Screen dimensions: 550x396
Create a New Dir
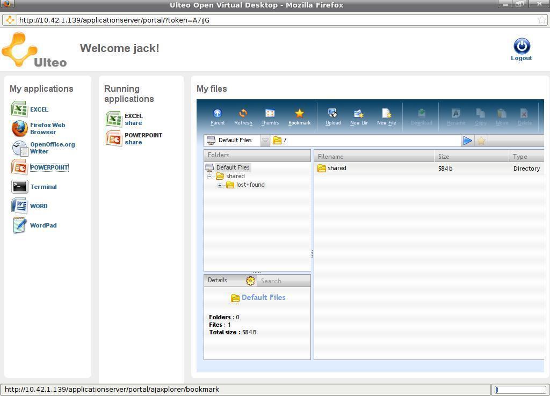(359, 116)
